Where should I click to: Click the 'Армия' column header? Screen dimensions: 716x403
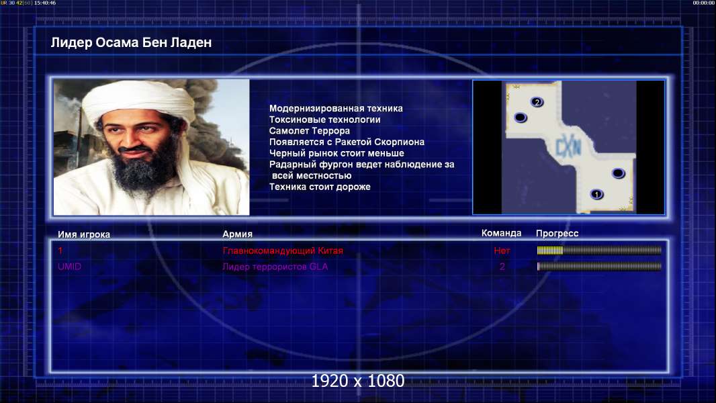238,234
